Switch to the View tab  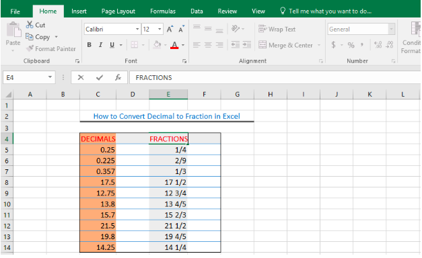[258, 11]
